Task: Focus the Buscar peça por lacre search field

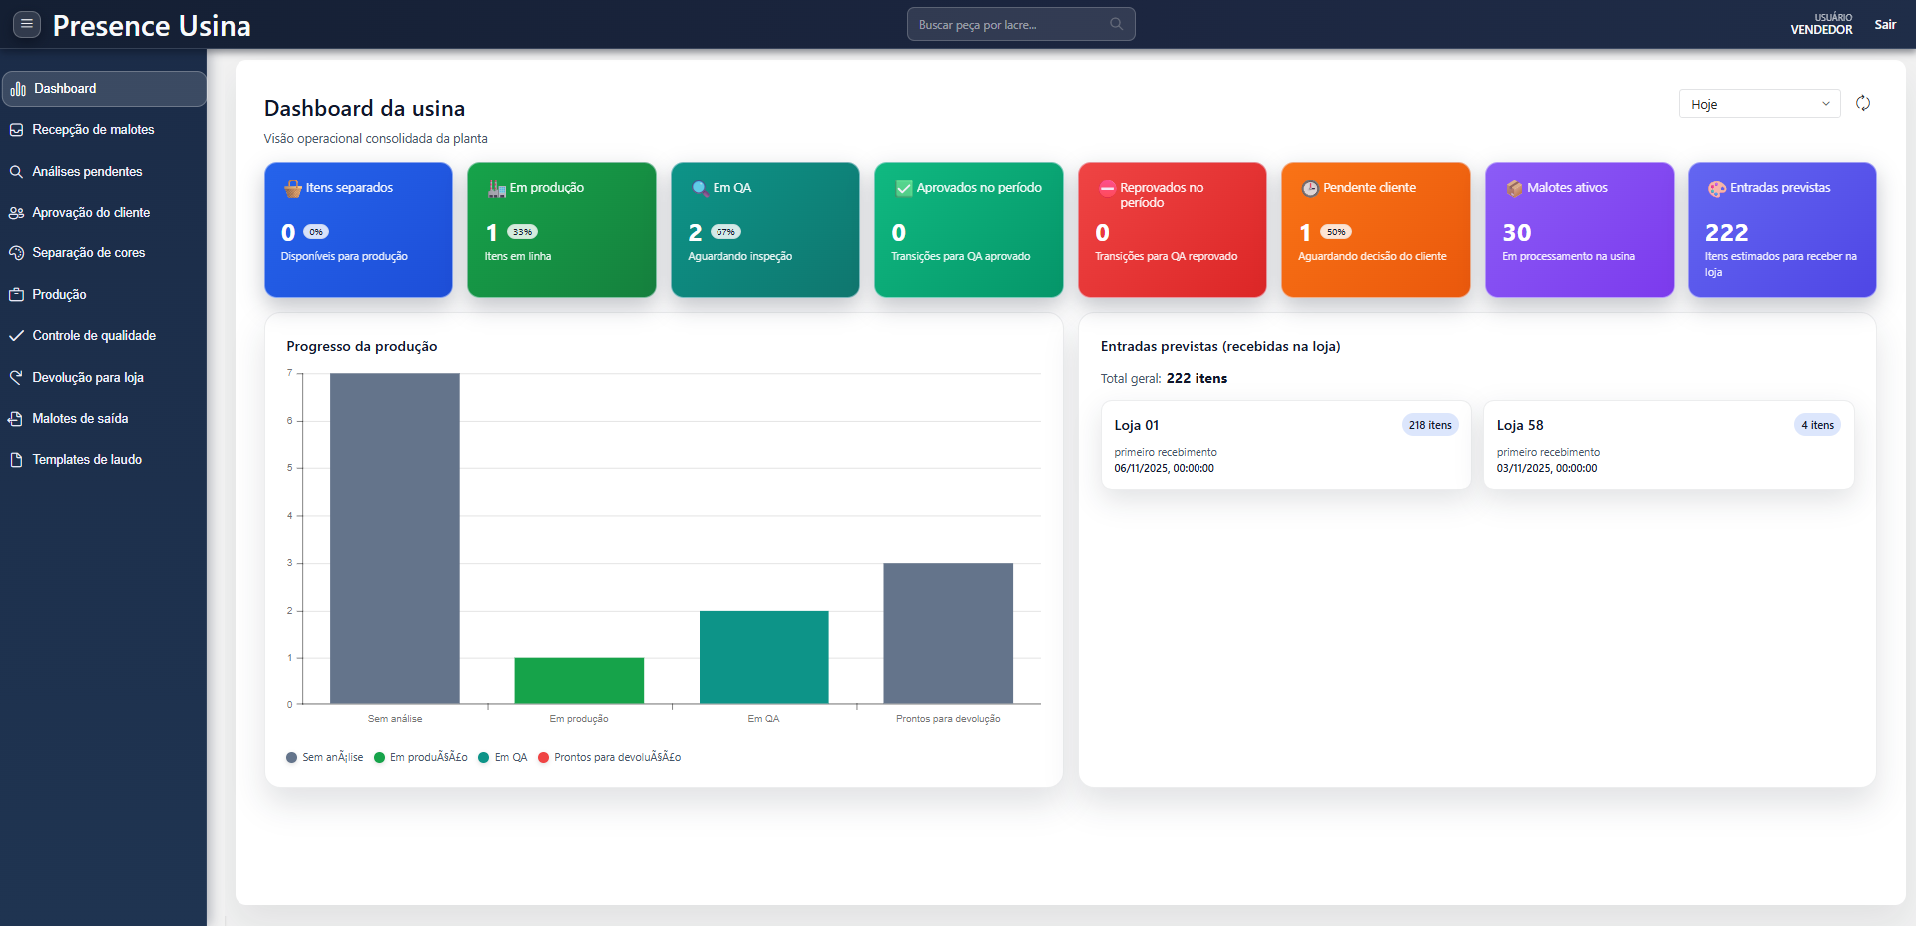Action: (1008, 25)
